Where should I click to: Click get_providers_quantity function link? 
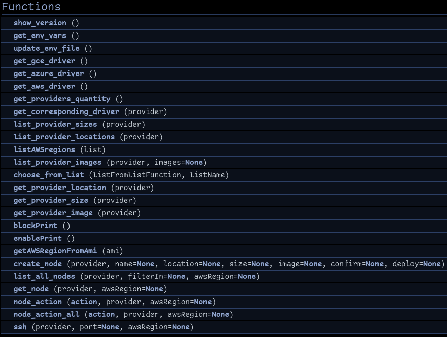click(x=62, y=99)
